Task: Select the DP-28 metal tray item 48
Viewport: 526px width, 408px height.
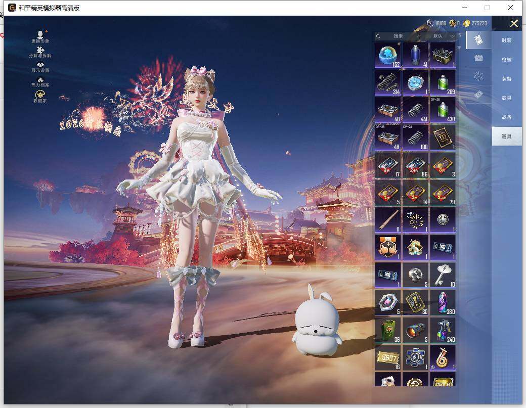Action: 388,138
